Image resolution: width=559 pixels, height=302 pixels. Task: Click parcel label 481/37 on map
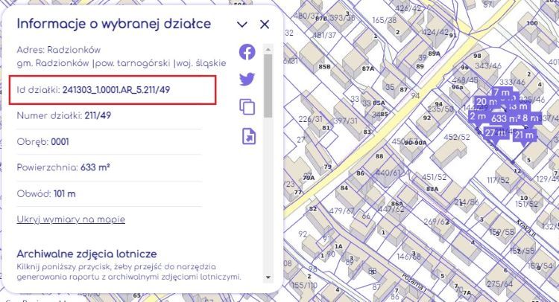pyautogui.click(x=325, y=35)
